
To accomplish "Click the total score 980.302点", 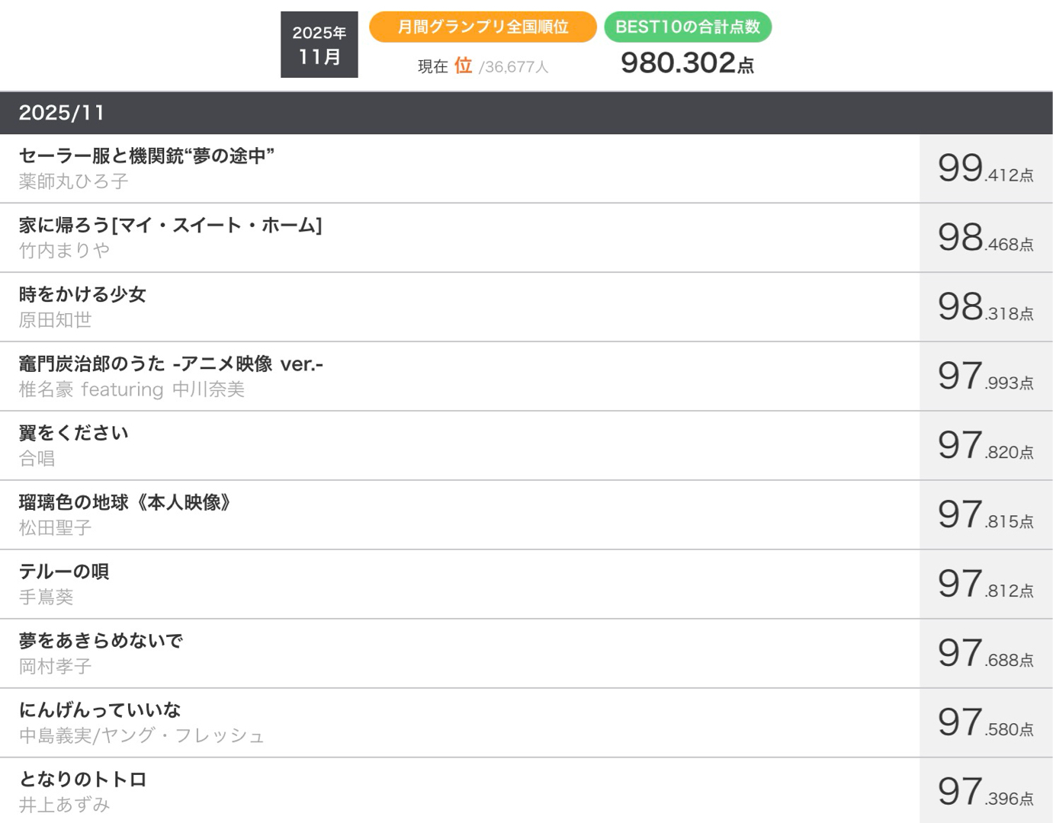I will pos(687,63).
